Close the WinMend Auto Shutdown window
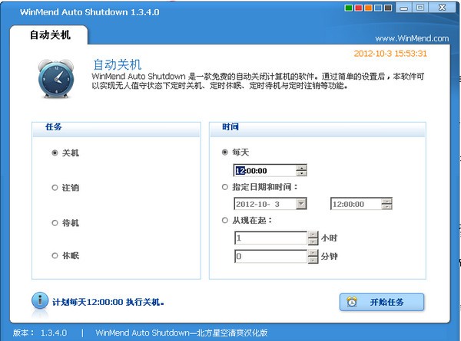This screenshot has width=461, height=341. [x=442, y=8]
